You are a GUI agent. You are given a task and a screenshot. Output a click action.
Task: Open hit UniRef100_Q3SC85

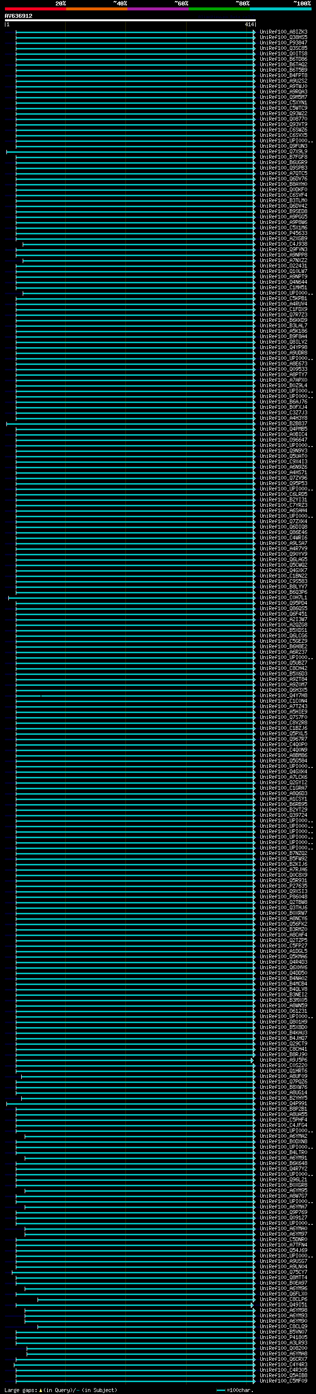click(x=283, y=48)
